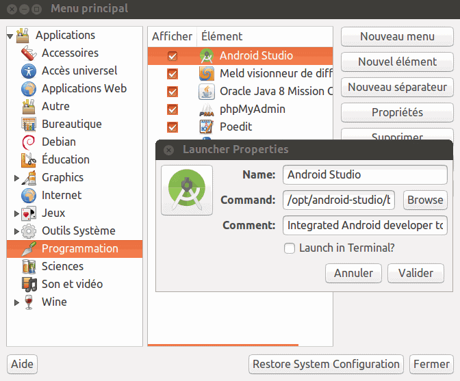Image resolution: width=460 pixels, height=381 pixels.
Task: Click the Nouvel élément button
Action: pyautogui.click(x=397, y=62)
